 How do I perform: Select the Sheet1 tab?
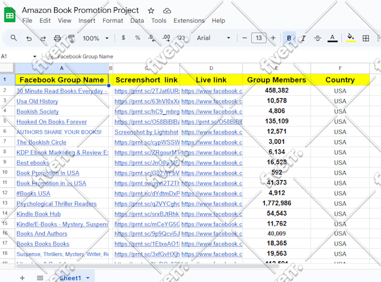(70, 278)
